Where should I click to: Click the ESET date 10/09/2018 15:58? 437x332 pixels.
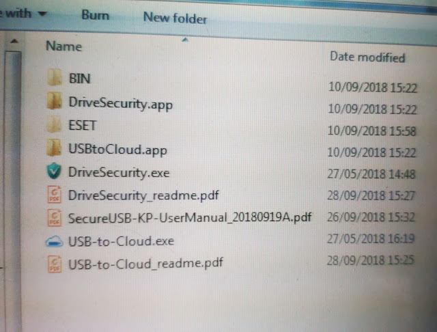371,131
